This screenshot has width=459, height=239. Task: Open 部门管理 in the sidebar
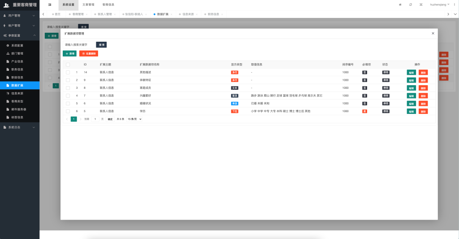coord(17,53)
